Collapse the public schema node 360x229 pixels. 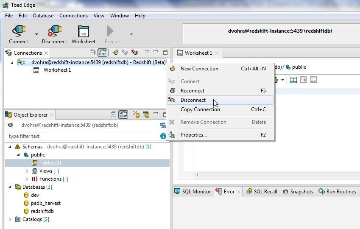coord(18,155)
